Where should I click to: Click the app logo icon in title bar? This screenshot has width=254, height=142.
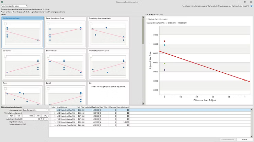coord(2,2)
